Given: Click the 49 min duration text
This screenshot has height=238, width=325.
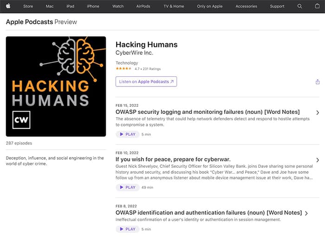Looking at the screenshot, I should coord(147,187).
